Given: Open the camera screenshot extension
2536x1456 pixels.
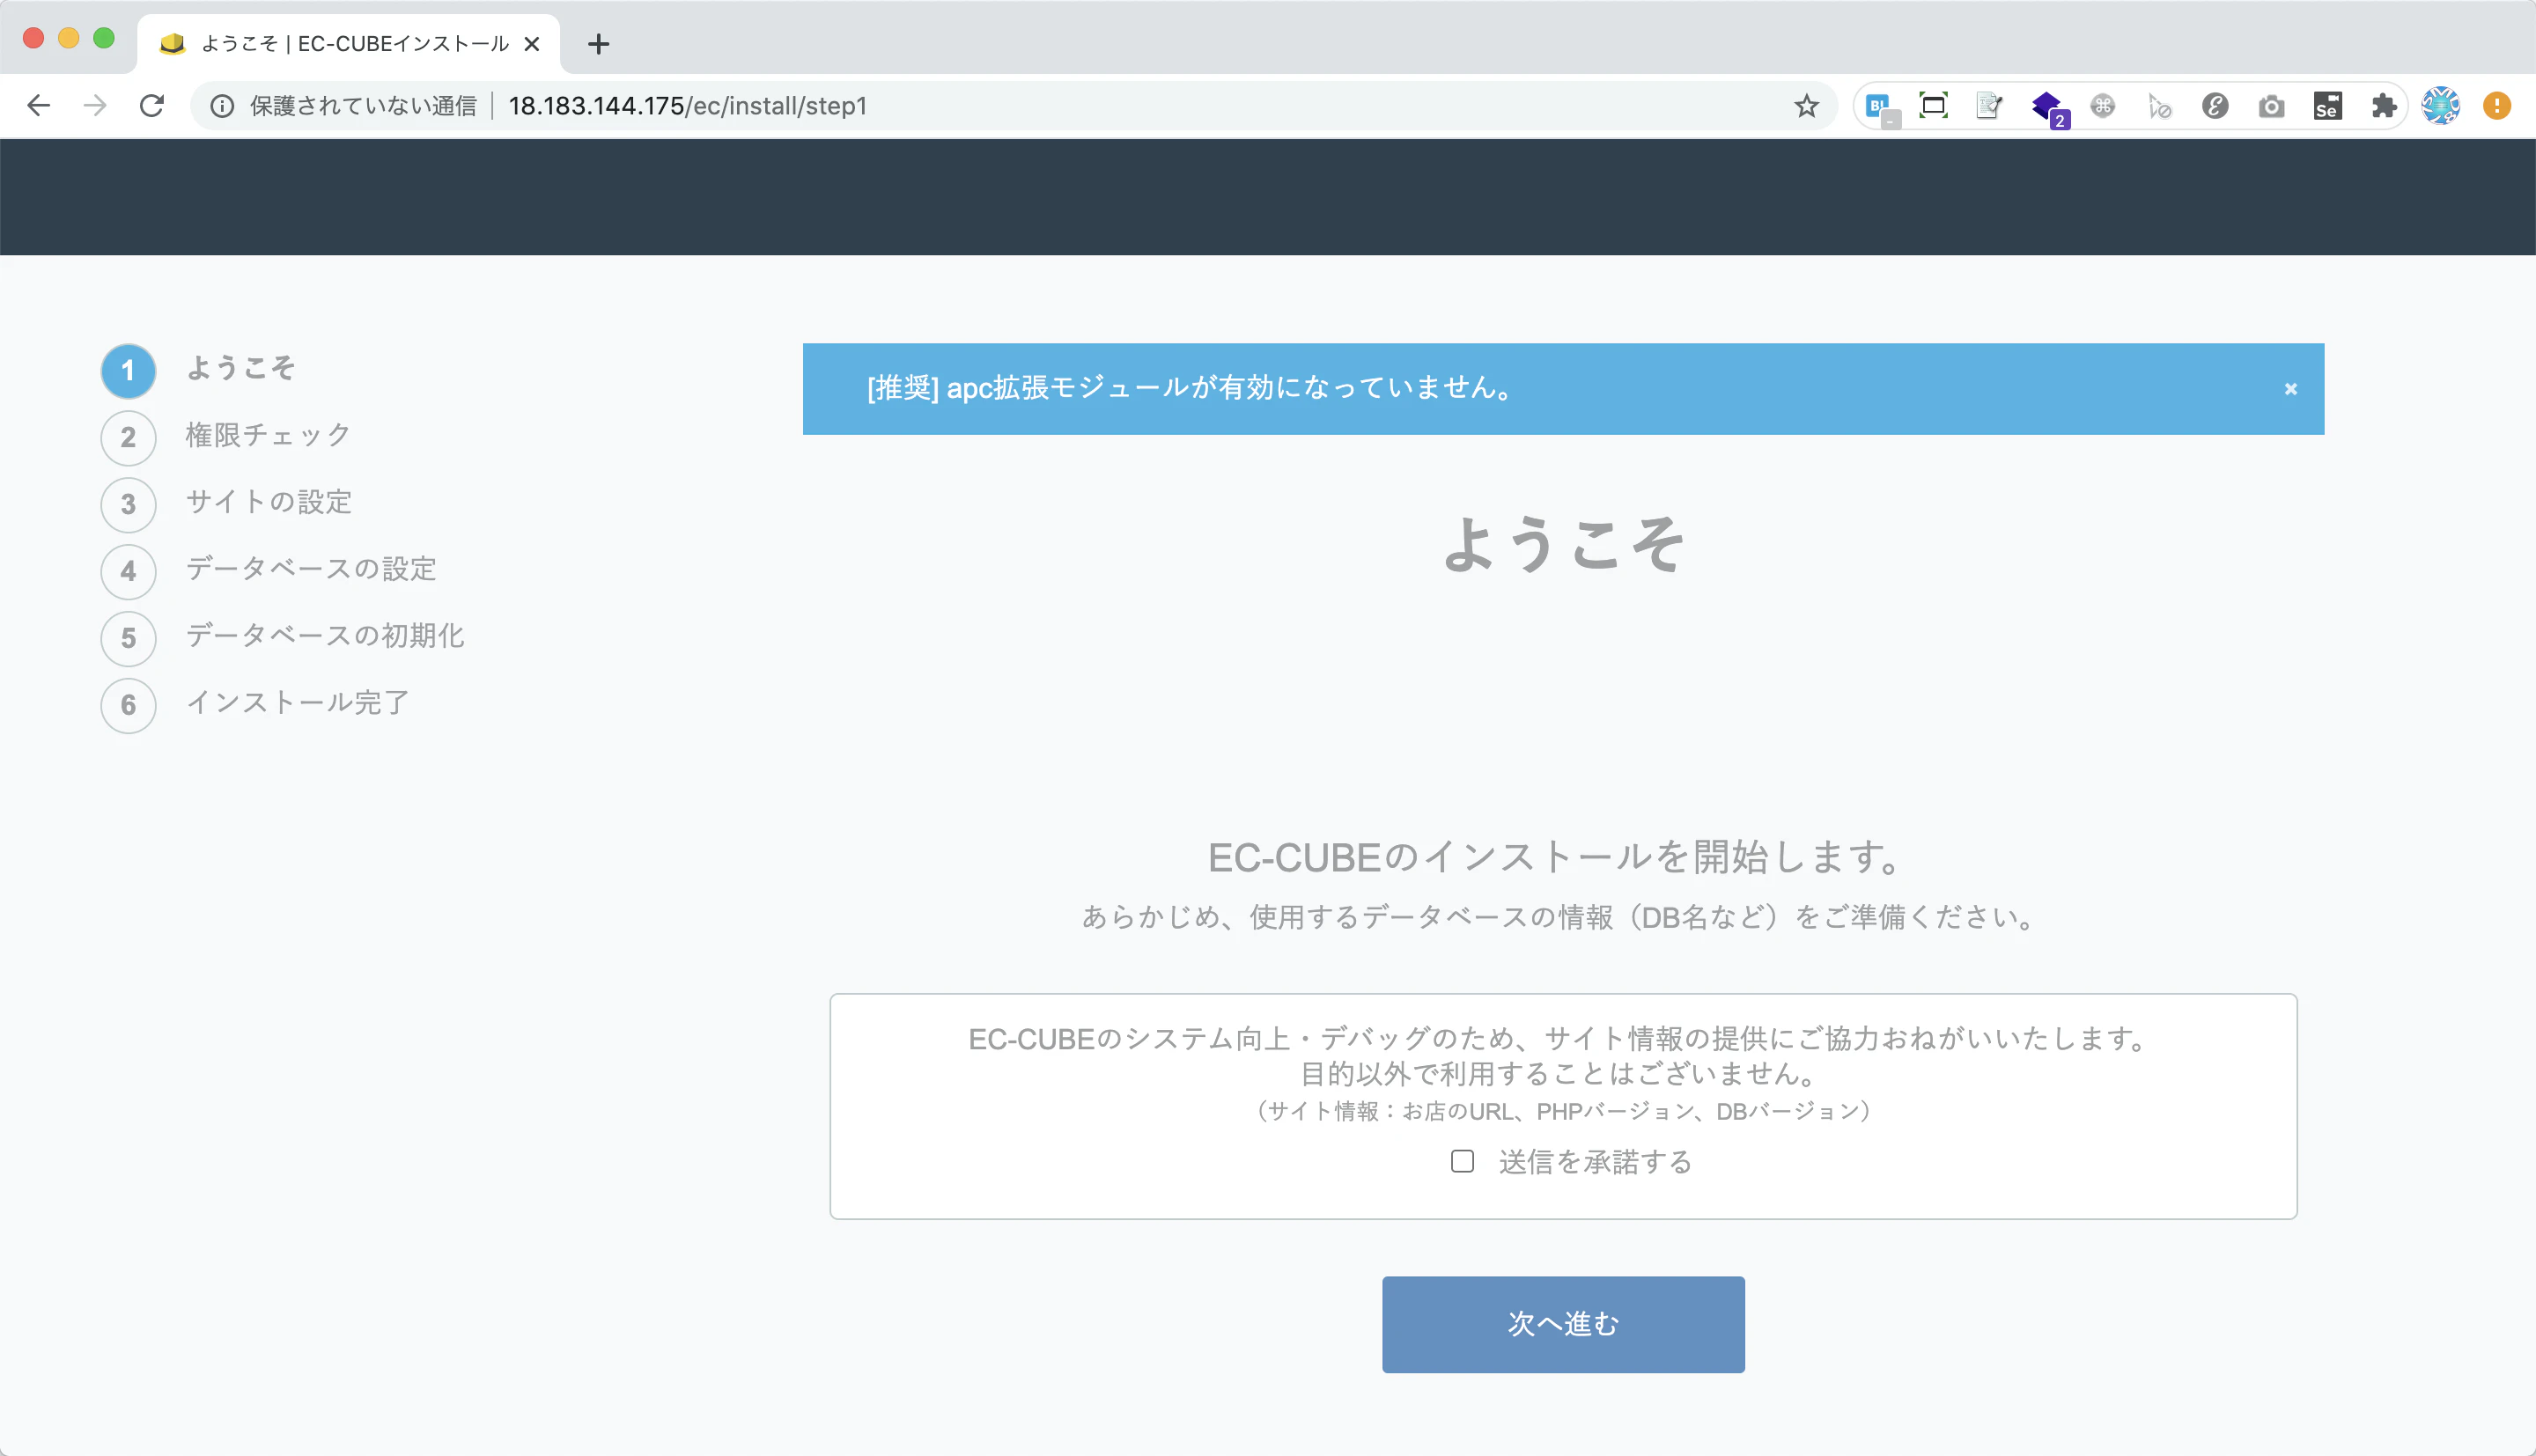Looking at the screenshot, I should pyautogui.click(x=2271, y=106).
